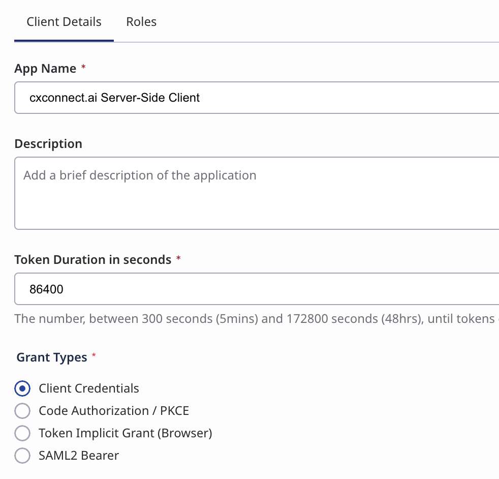Click the "Client Credentials" option text
The height and width of the screenshot is (479, 499).
coord(89,388)
